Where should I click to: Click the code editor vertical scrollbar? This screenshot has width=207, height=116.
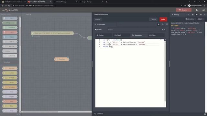click(x=165, y=71)
